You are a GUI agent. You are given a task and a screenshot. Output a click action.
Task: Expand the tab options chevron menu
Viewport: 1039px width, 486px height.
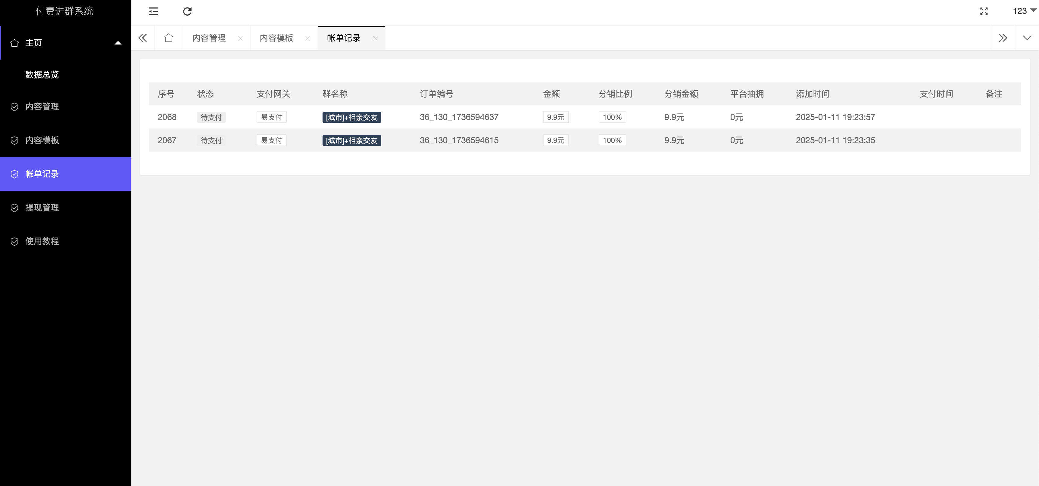pyautogui.click(x=1027, y=38)
